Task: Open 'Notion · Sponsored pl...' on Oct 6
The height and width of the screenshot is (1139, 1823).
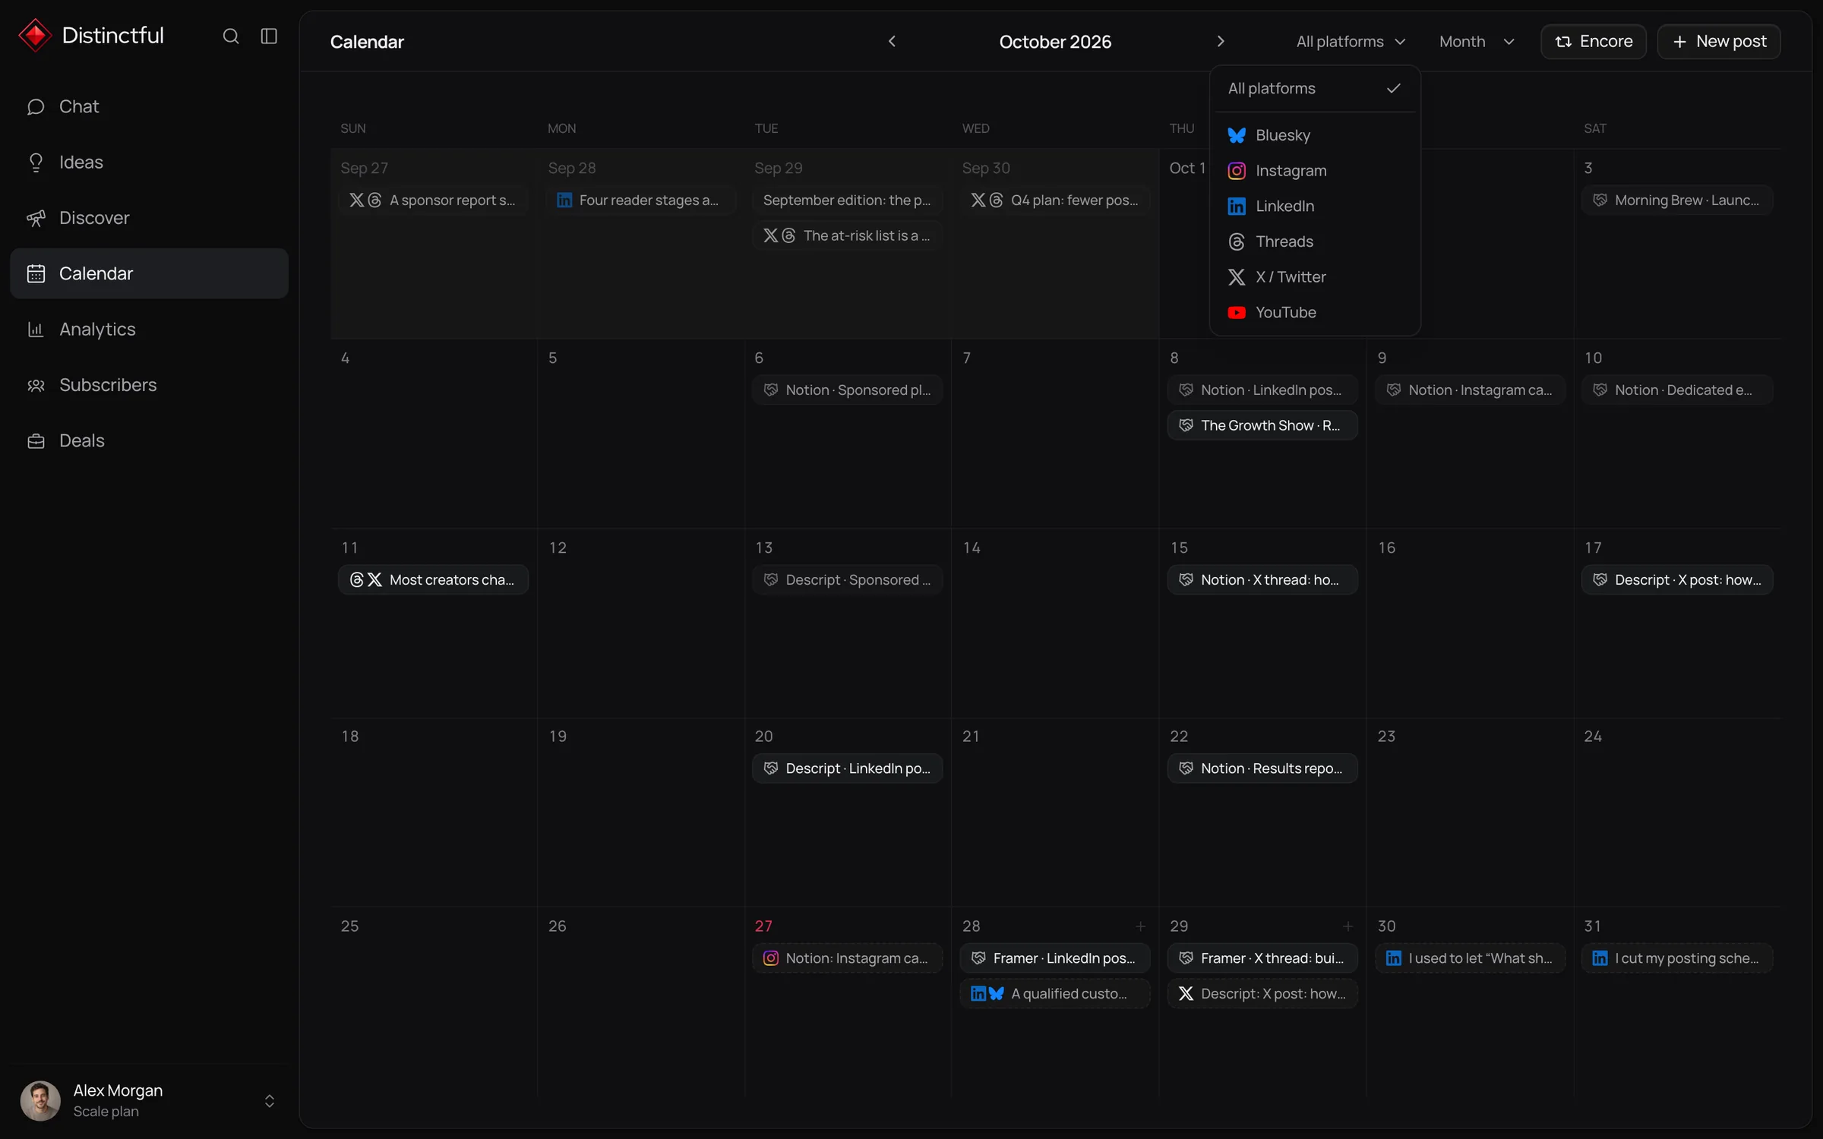Action: point(848,390)
